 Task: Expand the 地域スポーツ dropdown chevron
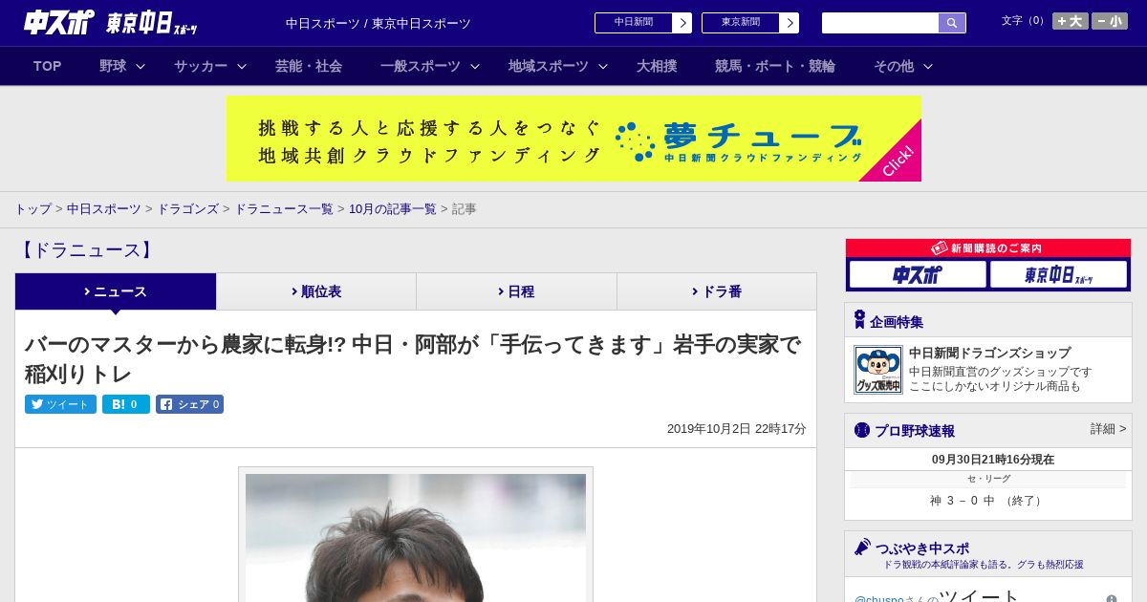[x=603, y=66]
